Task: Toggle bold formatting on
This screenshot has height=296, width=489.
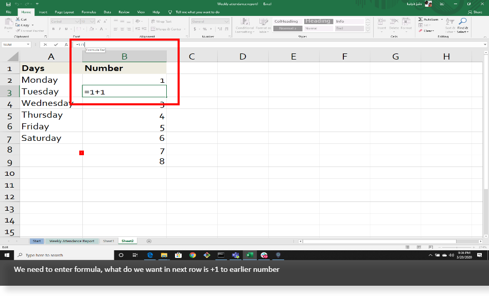Action: 54,28
